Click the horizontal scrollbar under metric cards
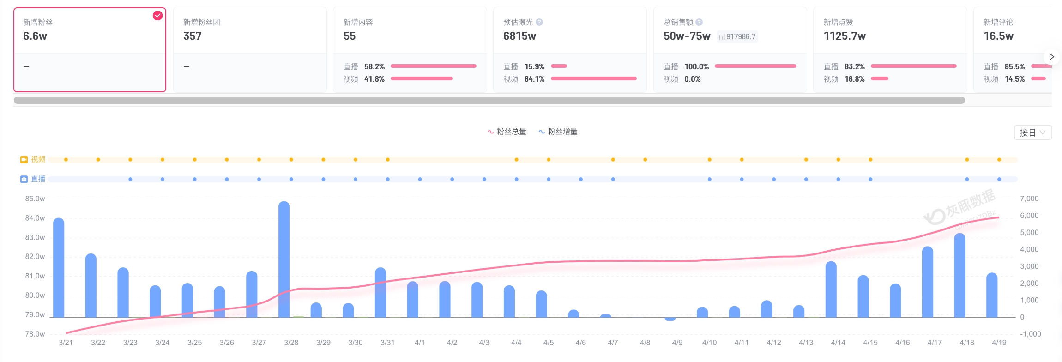1062x362 pixels. tap(489, 100)
